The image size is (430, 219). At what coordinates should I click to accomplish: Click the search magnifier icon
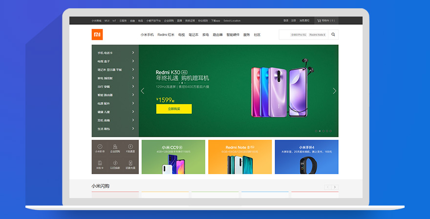333,35
